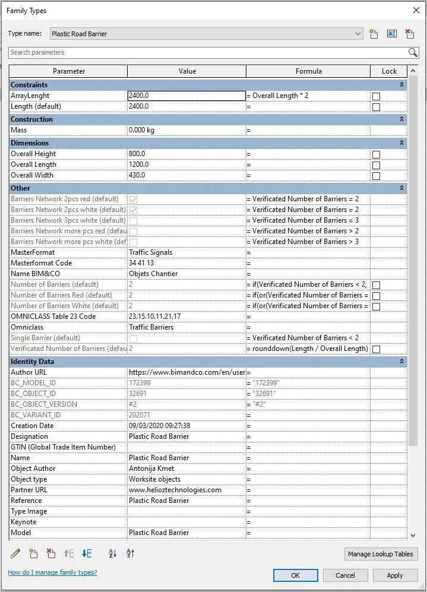Click the OMNICLASS code '23.15.10.11.21.17'
Image resolution: width=427 pixels, height=592 pixels.
[155, 316]
